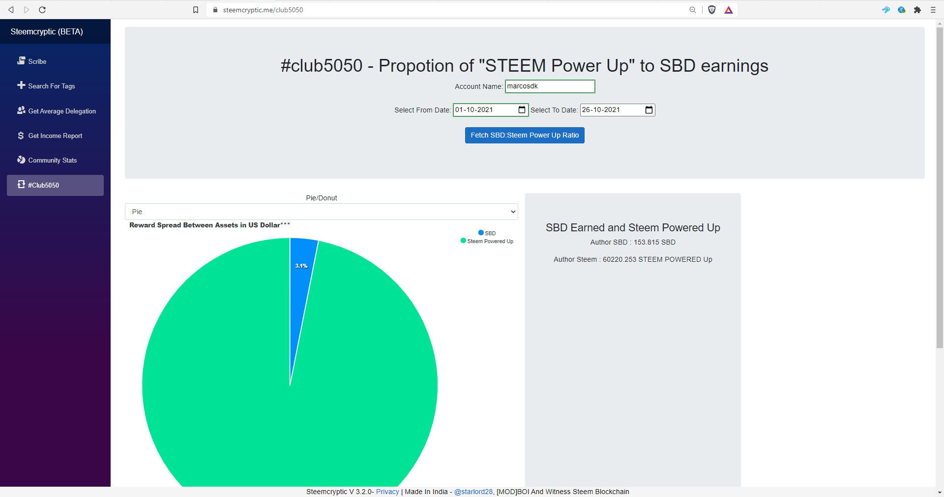Focus the Account Name input field
This screenshot has width=944, height=497.
(550, 86)
